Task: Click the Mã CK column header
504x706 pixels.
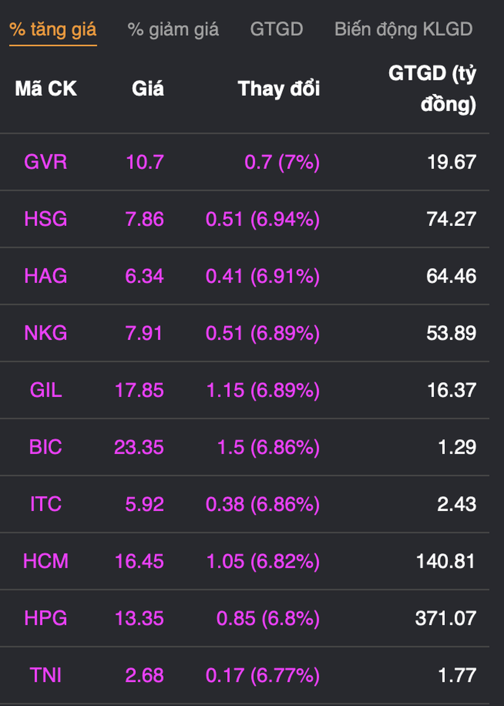Action: coord(46,89)
